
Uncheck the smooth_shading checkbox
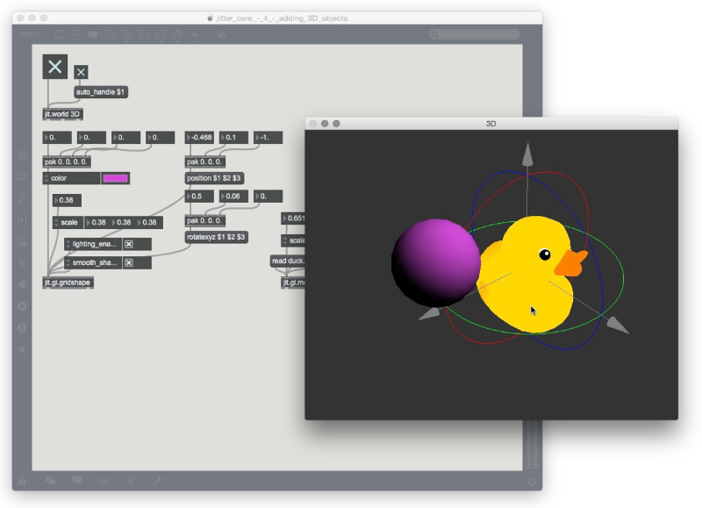(x=128, y=262)
